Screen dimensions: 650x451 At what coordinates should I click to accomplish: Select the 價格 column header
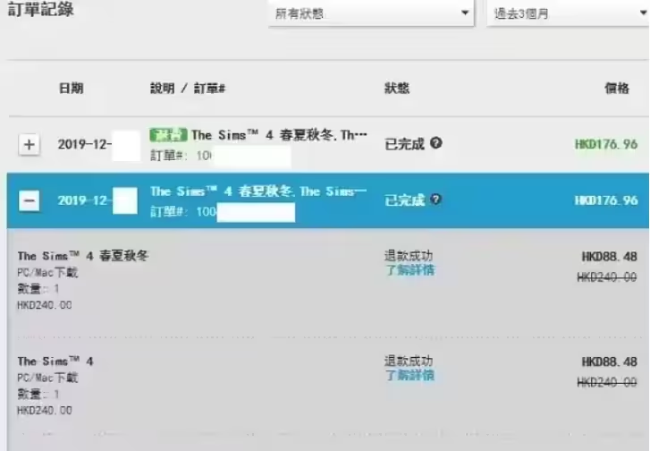pyautogui.click(x=617, y=88)
